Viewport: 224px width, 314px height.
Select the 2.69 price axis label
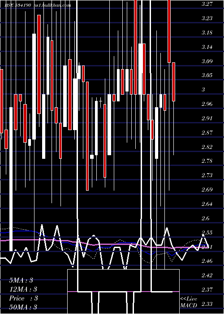click(206, 189)
